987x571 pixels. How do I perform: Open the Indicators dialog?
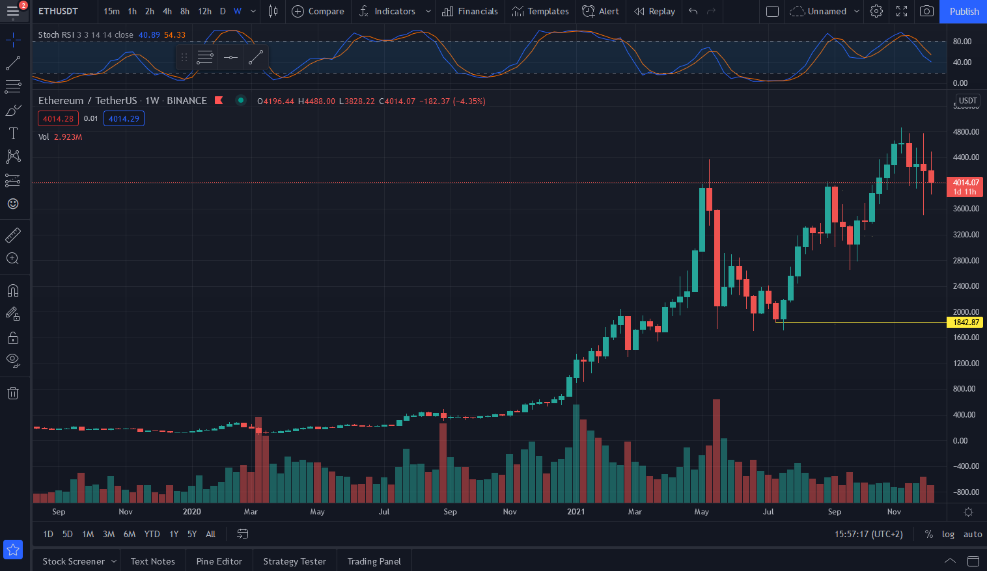(387, 11)
